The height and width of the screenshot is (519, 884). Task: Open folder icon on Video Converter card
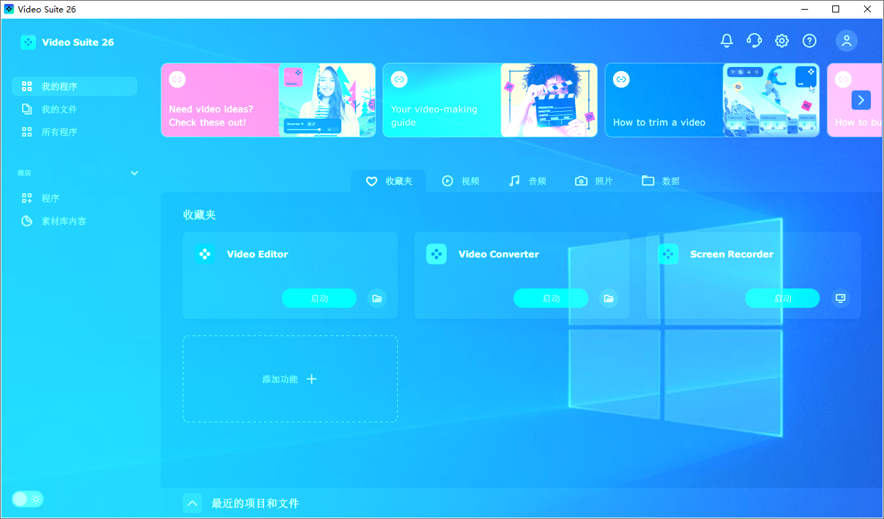[x=609, y=298]
